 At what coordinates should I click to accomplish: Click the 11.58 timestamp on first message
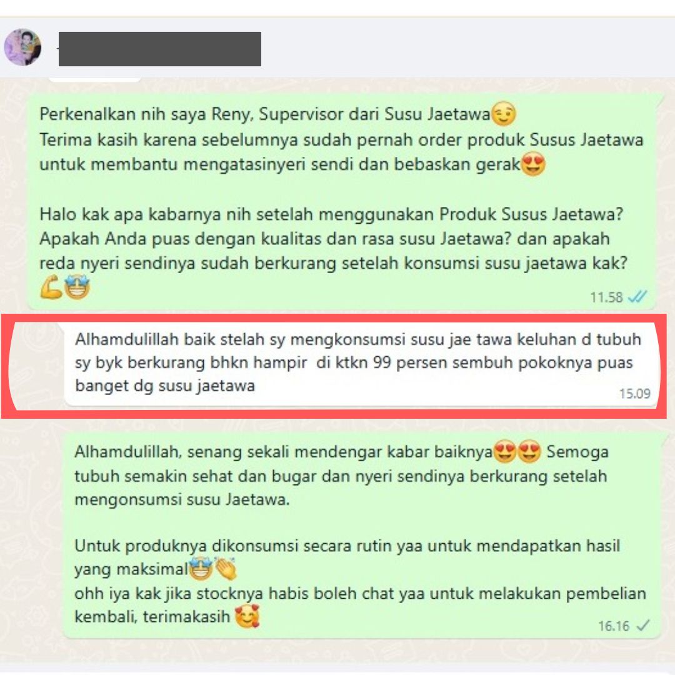coord(606,297)
